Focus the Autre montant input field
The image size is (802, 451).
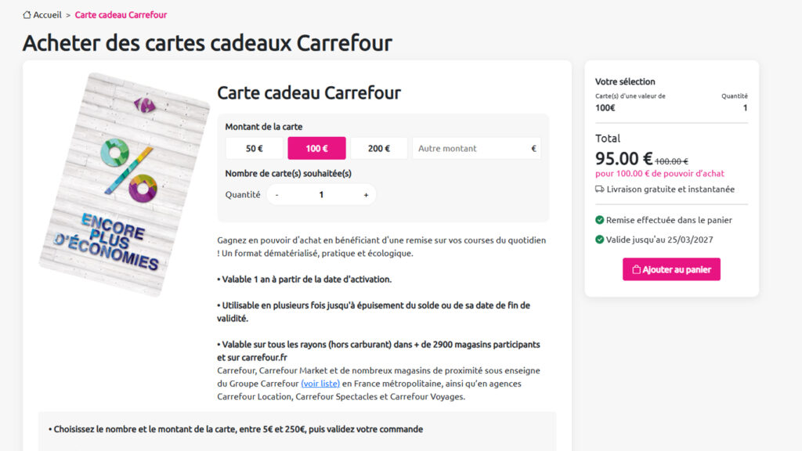pos(470,148)
